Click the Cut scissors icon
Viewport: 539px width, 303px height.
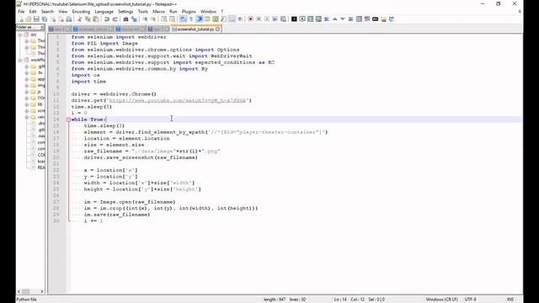[x=80, y=19]
